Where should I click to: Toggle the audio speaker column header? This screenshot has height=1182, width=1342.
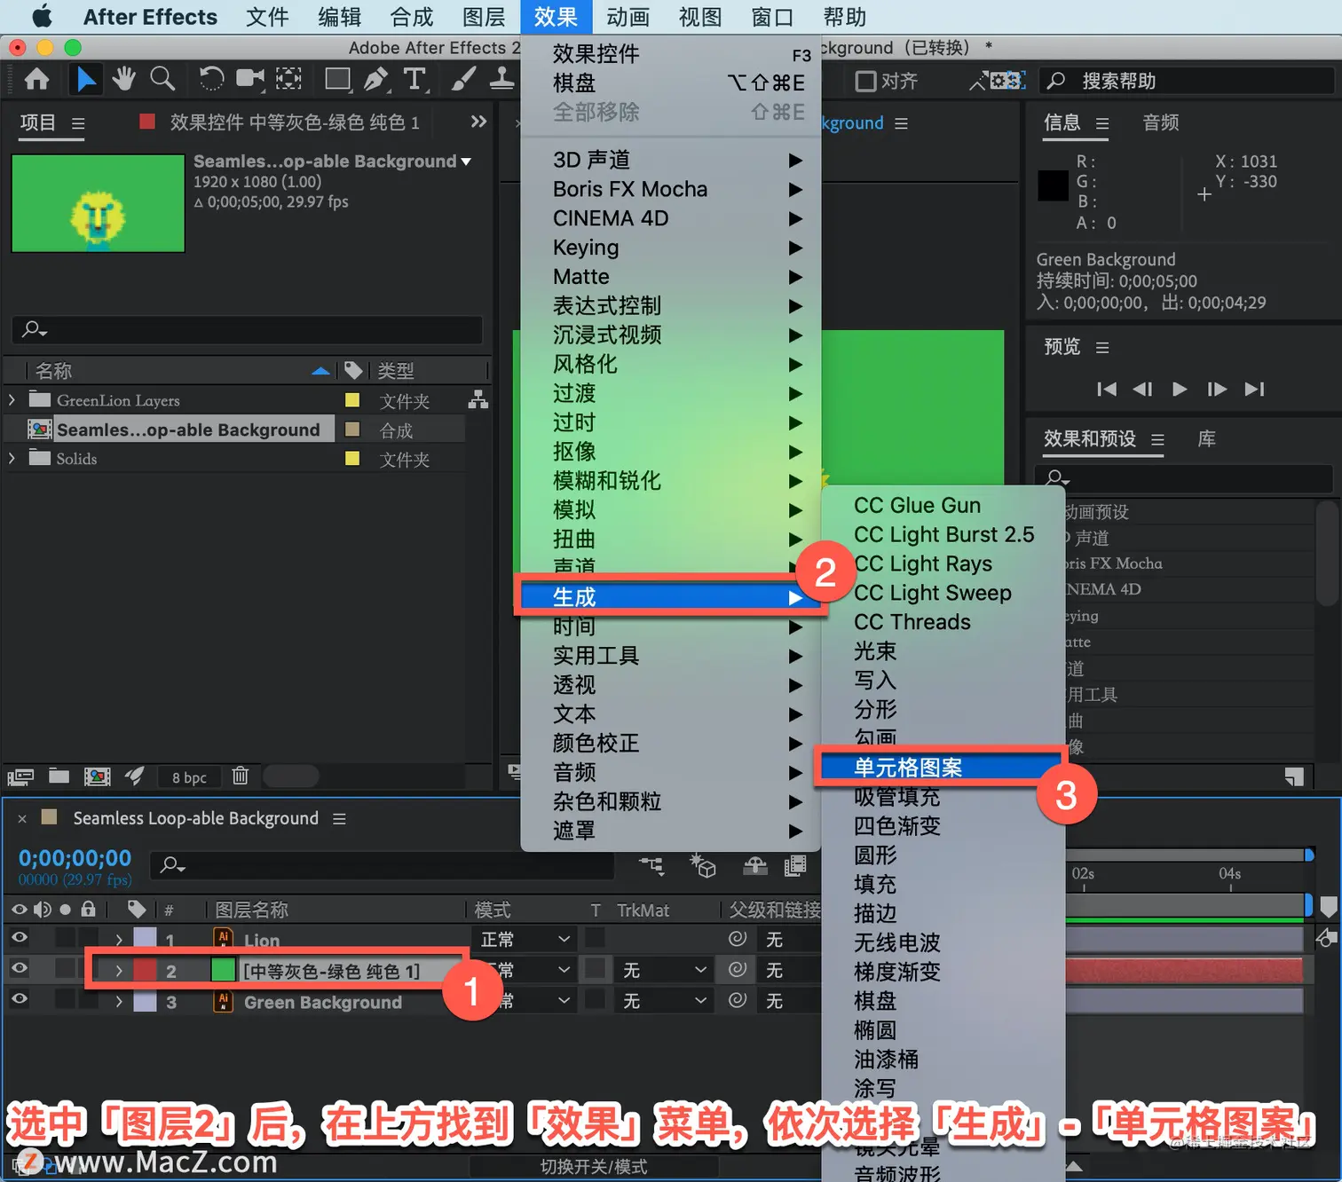tap(42, 910)
